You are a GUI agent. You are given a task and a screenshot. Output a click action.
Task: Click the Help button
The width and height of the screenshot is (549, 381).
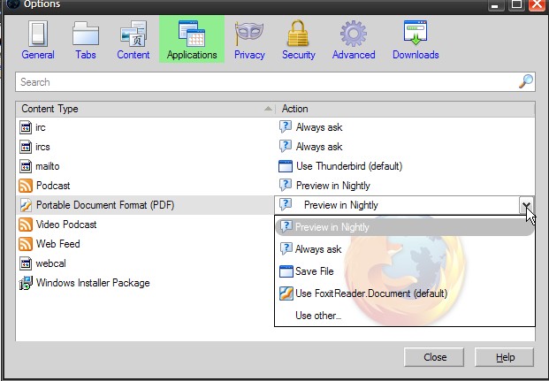tap(505, 357)
